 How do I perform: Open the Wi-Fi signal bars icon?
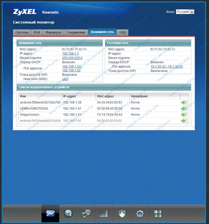click(104, 213)
